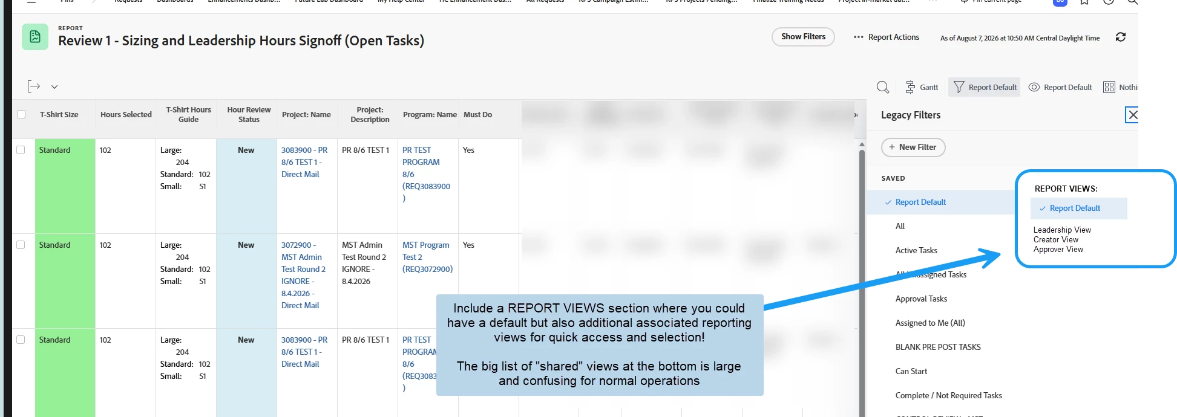Click the T-Shirt Hours Guide column header

188,114
